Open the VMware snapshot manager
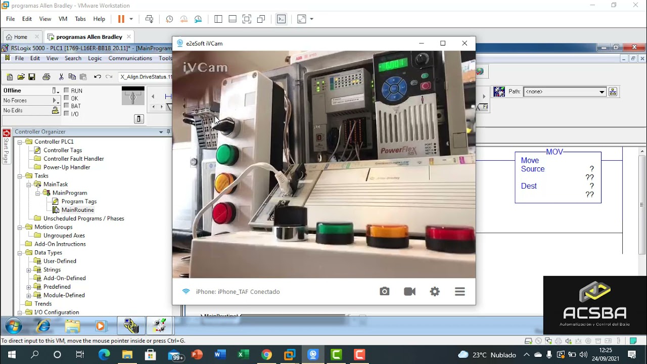The width and height of the screenshot is (647, 364). [198, 19]
